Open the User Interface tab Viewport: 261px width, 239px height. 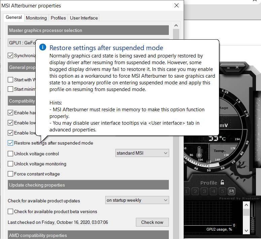pos(84,18)
